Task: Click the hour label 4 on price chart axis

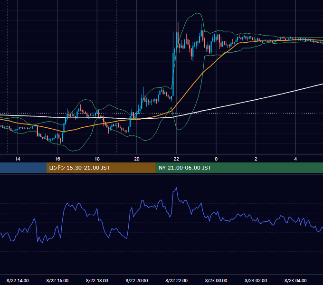Action: coord(295,159)
